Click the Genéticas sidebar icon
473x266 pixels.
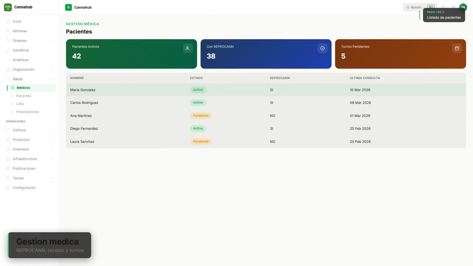click(x=8, y=50)
